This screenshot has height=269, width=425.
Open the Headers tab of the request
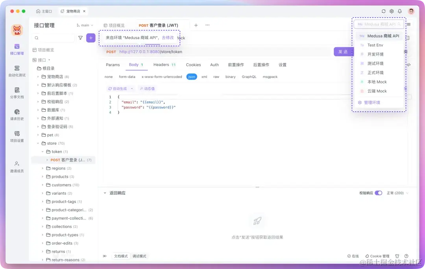coord(161,64)
